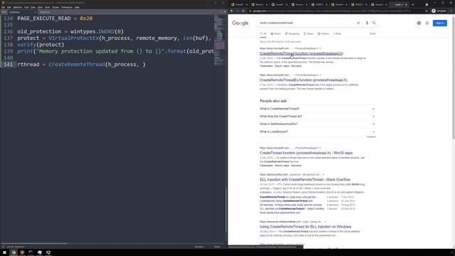The image size is (455, 256).
Task: Open the CreateRemoteThread function search result
Action: click(x=301, y=53)
